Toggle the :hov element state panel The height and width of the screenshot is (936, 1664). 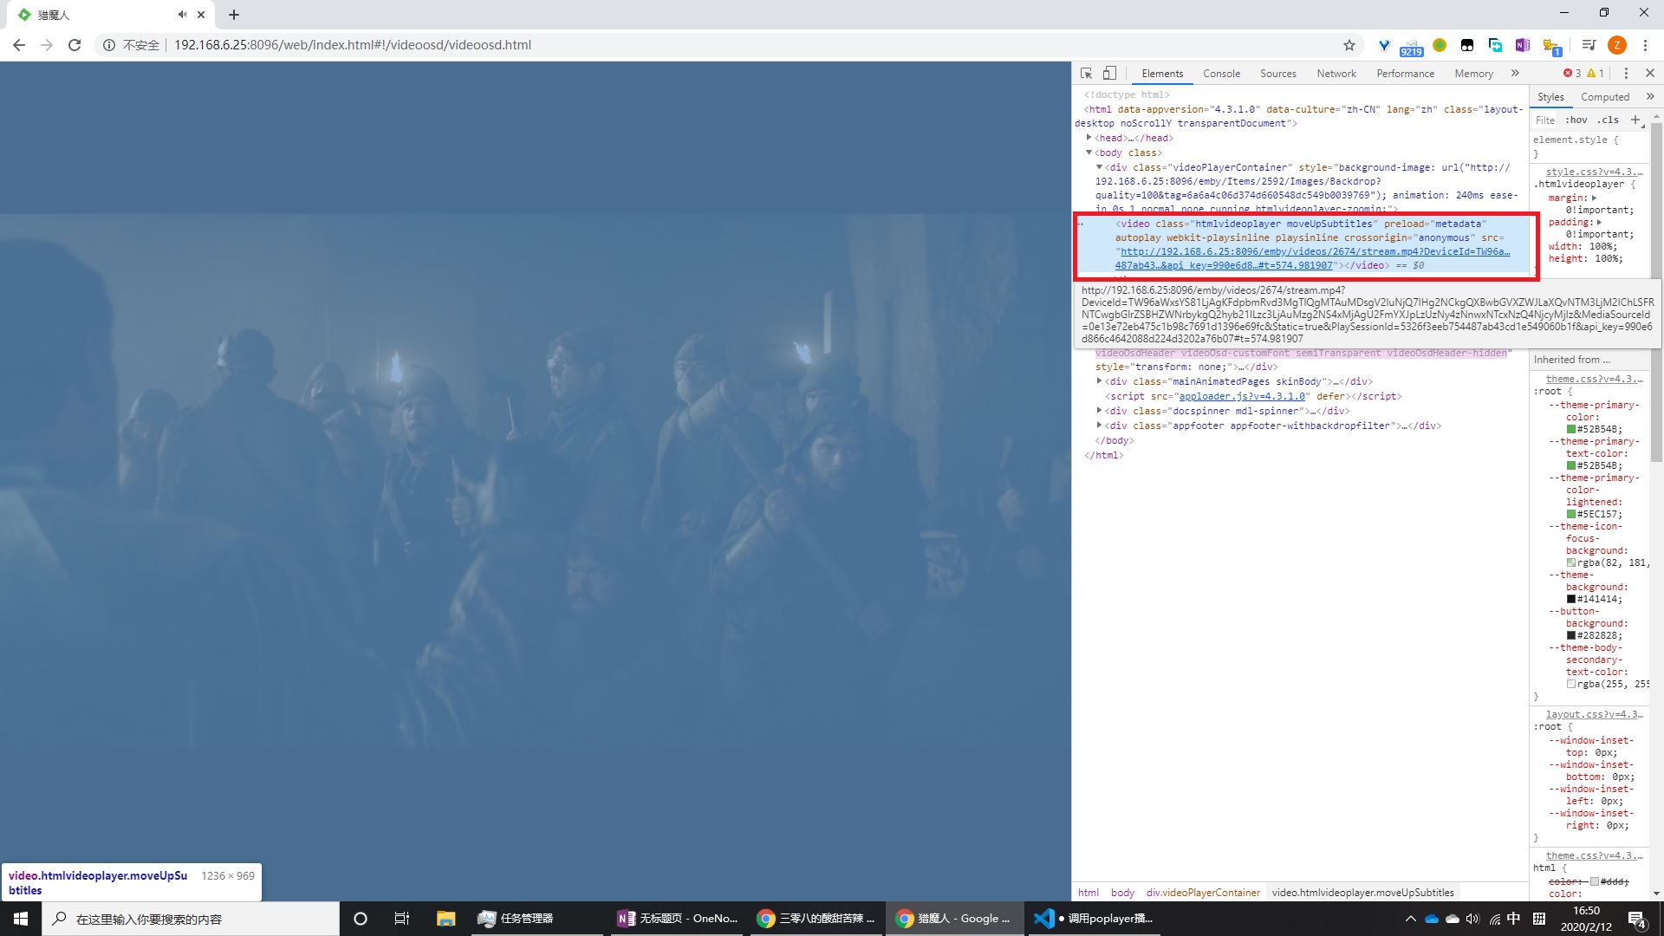coord(1576,120)
